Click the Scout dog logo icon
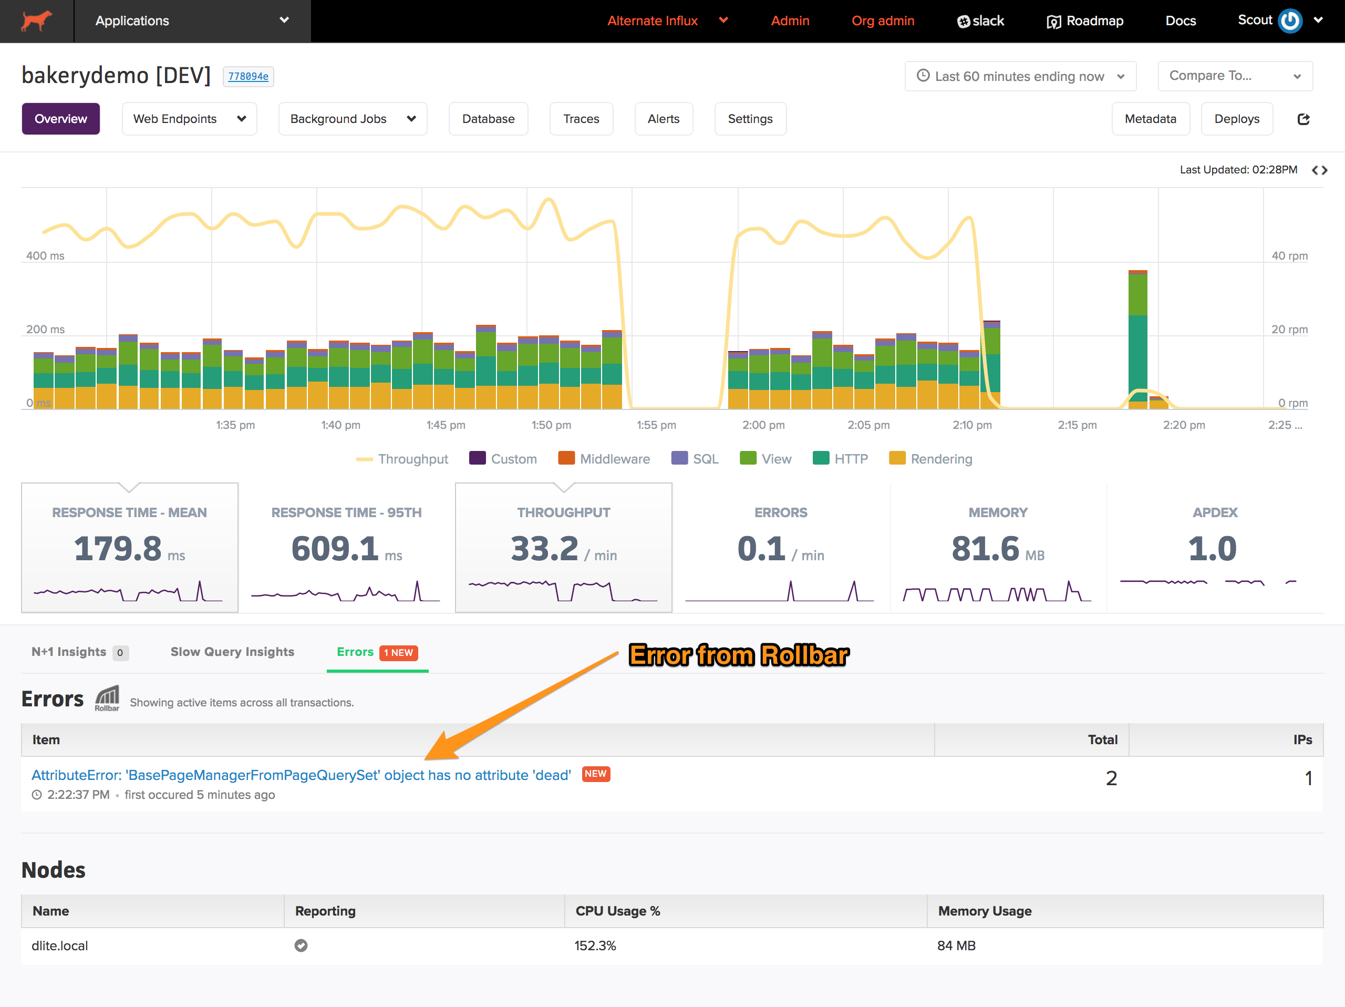Screen dimensions: 1345x1007 pyautogui.click(x=36, y=20)
